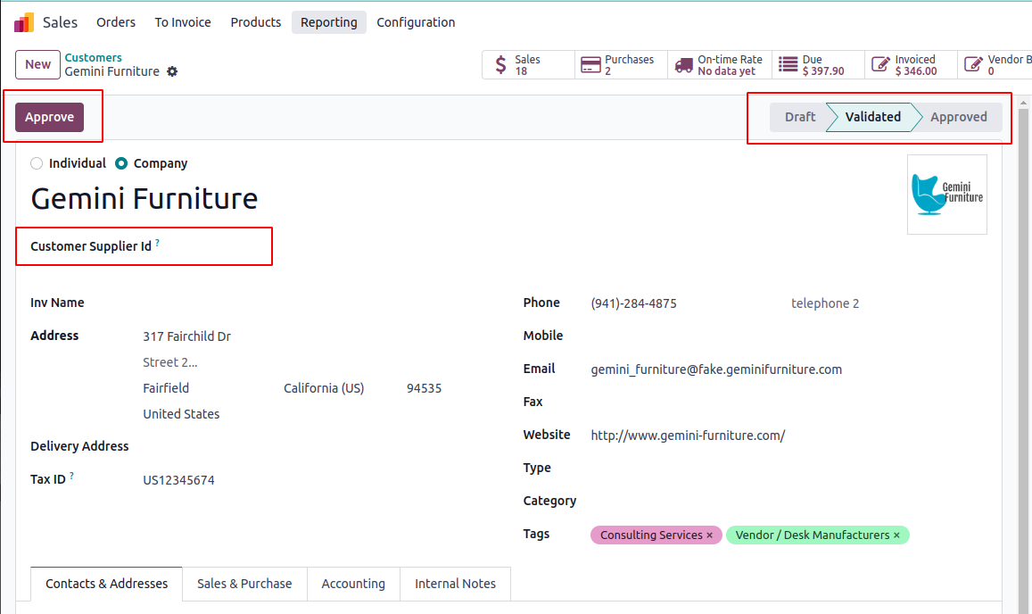1032x614 pixels.
Task: Click the credit card Purchases icon
Action: point(590,64)
